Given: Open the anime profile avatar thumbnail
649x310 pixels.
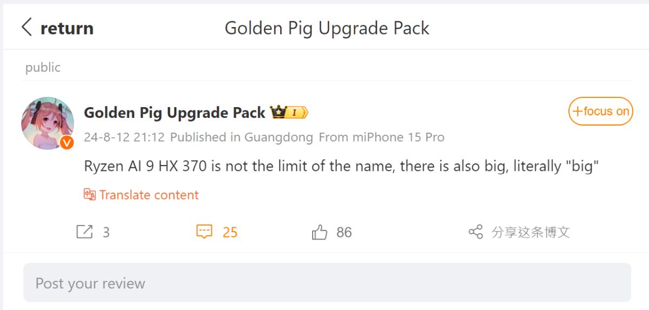Looking at the screenshot, I should (x=47, y=123).
